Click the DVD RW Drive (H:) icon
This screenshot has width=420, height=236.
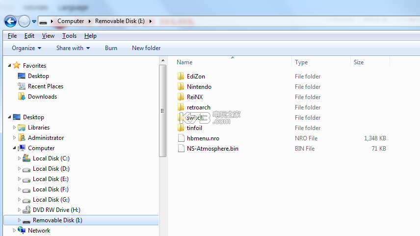[27, 210]
